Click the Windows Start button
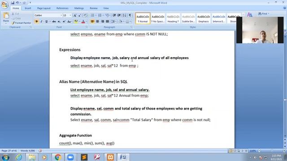 coord(5,157)
